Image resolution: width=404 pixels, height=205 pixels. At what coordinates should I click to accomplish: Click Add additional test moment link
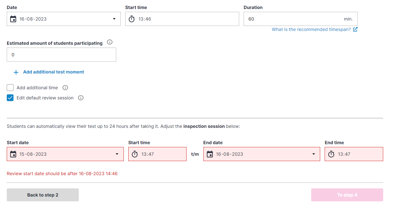click(x=53, y=72)
